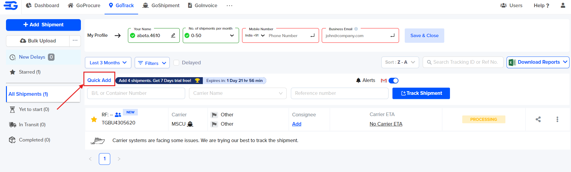The image size is (571, 172).
Task: Select All Shipments (1) in sidebar
Action: point(43,94)
